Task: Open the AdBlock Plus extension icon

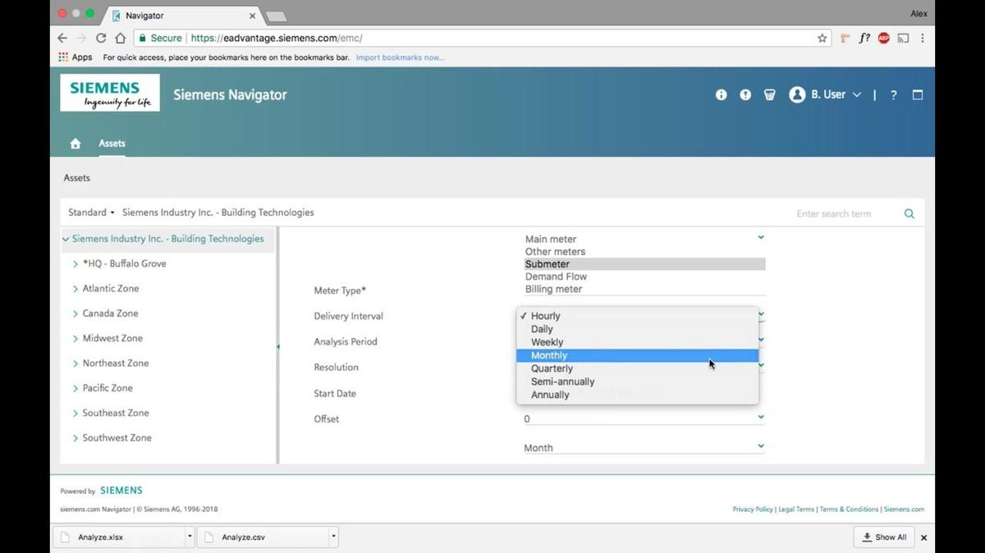Action: [884, 38]
